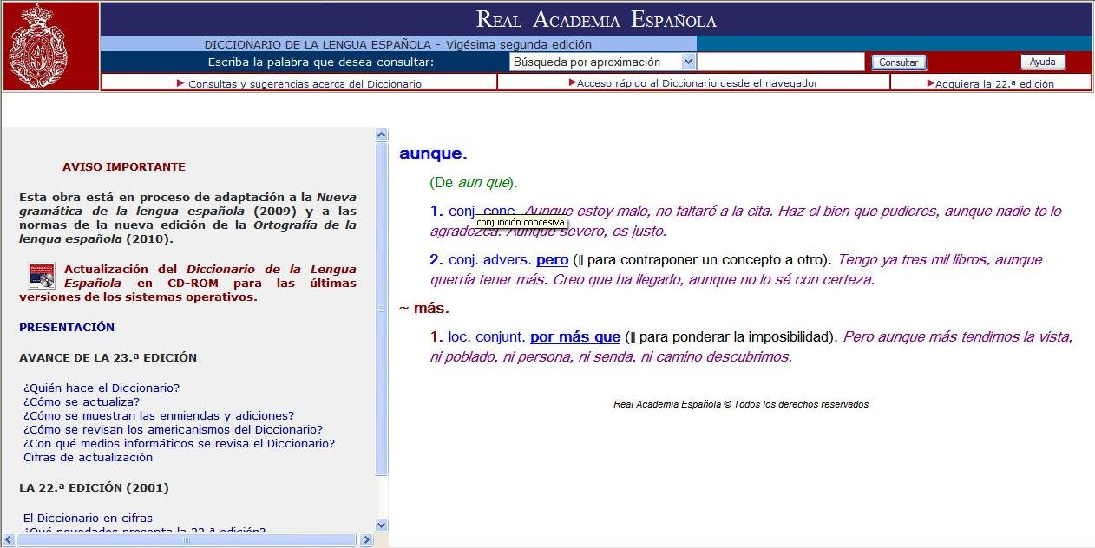1095x548 pixels.
Task: Open 'LA 22.ª EDICIÓN (2001)' section
Action: (94, 487)
